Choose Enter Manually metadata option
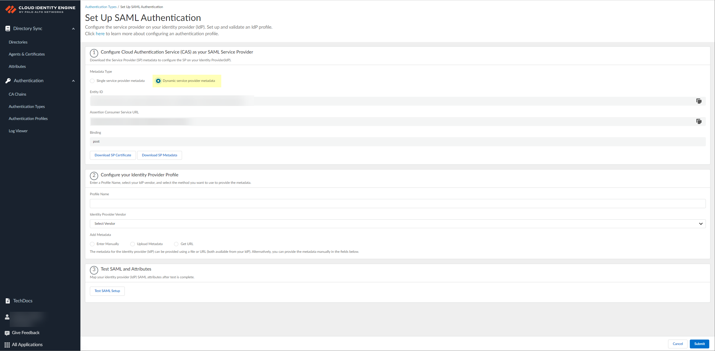 point(92,244)
